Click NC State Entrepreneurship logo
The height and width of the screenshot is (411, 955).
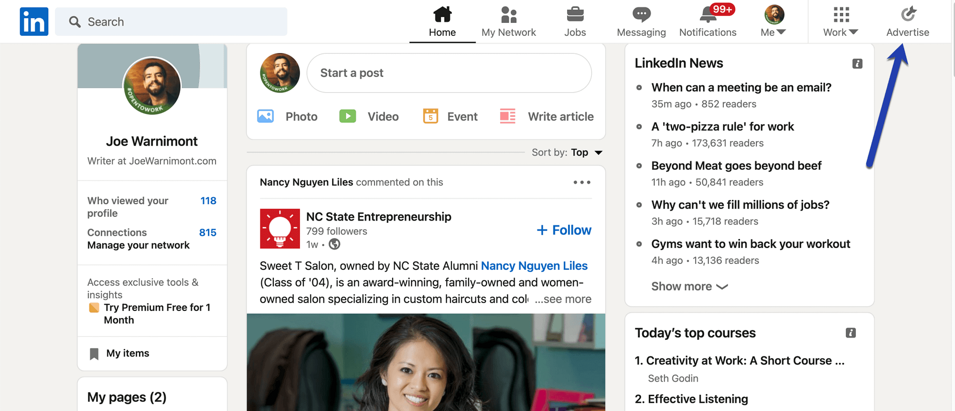pyautogui.click(x=280, y=229)
